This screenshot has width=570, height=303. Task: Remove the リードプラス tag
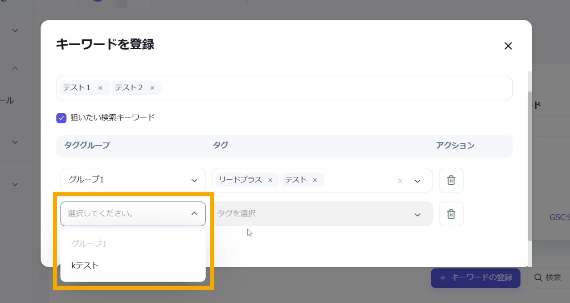[x=270, y=180]
